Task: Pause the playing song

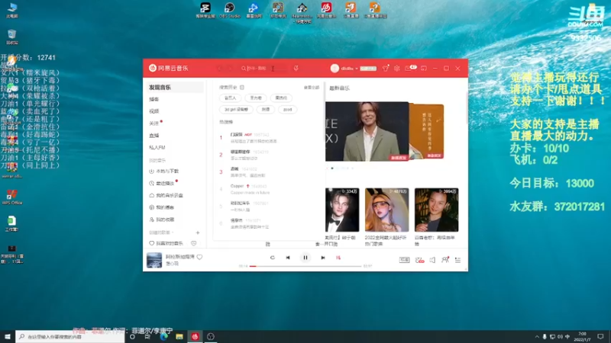Action: [x=305, y=258]
